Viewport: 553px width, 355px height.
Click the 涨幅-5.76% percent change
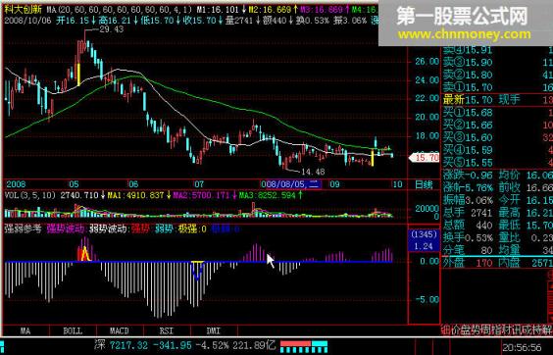point(468,187)
